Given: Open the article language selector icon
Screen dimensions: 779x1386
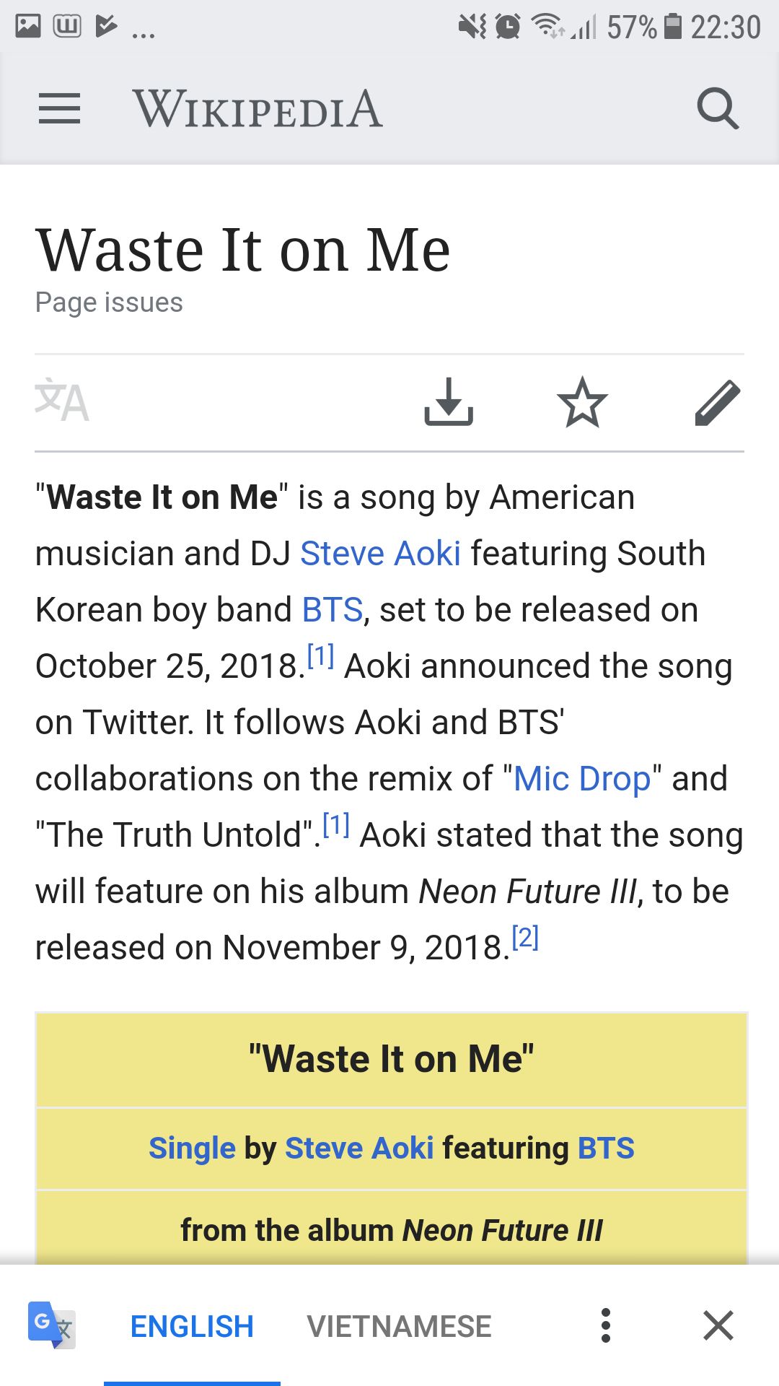Looking at the screenshot, I should (x=62, y=401).
